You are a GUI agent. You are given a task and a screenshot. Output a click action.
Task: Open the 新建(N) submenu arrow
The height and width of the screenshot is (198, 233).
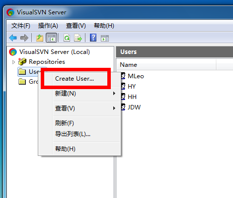(114, 94)
